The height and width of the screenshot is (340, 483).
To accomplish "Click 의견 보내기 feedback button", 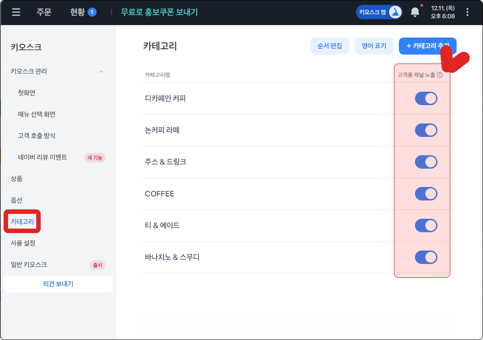I will [x=58, y=284].
